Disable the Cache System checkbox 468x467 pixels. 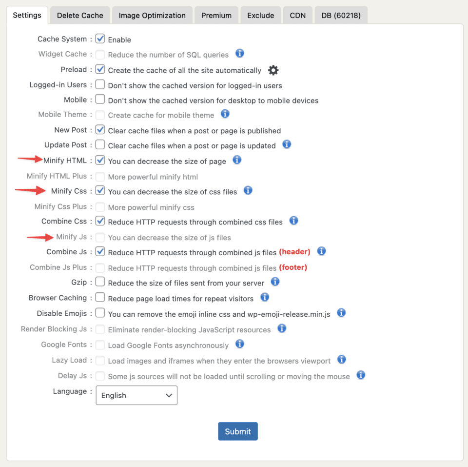(100, 39)
